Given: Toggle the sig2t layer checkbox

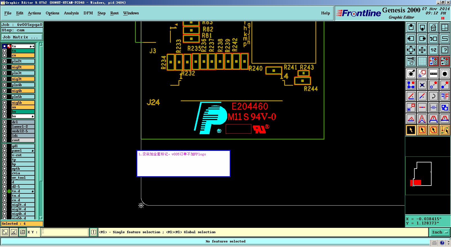Looking at the screenshot, I should pos(5,67).
